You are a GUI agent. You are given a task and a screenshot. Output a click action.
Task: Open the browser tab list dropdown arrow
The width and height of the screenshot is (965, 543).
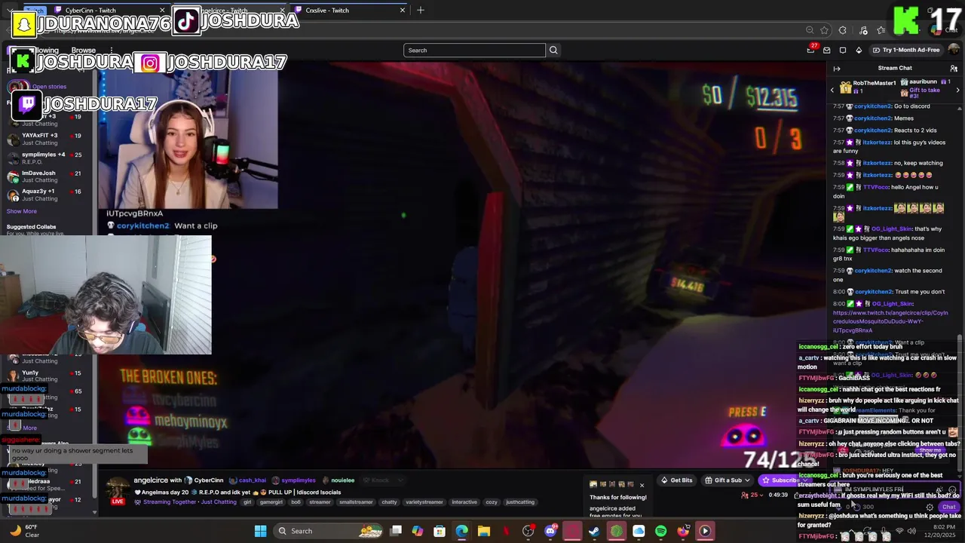click(10, 11)
